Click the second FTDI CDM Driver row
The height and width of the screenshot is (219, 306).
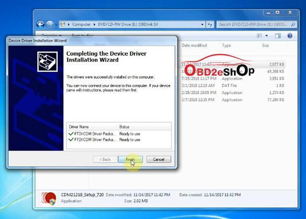point(119,140)
